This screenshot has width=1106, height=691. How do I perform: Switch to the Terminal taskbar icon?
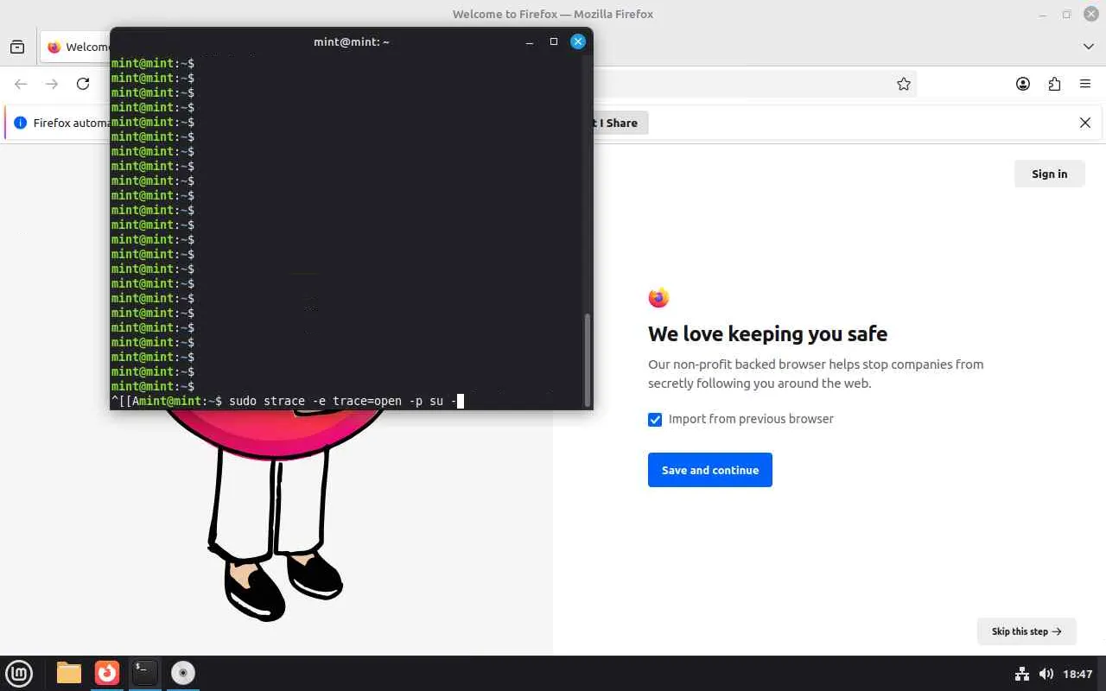[x=145, y=673]
